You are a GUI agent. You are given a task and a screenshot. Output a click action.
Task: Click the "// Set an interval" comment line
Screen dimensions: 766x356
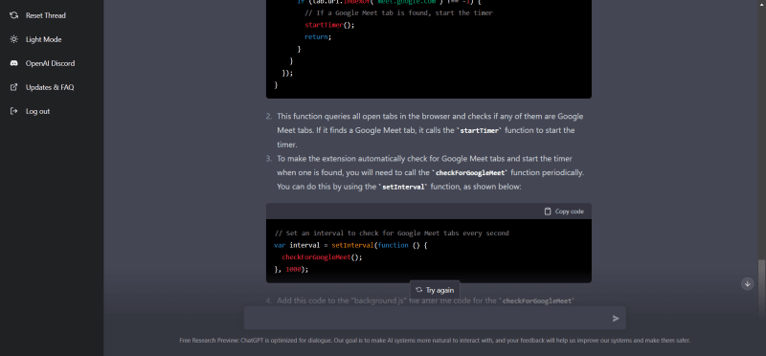tap(392, 233)
